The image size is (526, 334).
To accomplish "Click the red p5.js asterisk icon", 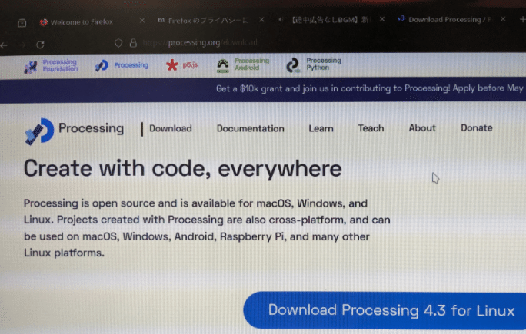I will click(x=172, y=65).
